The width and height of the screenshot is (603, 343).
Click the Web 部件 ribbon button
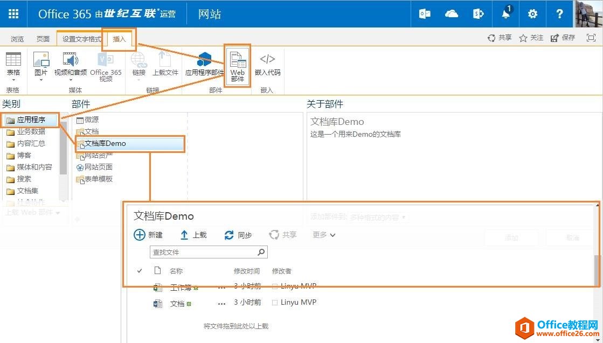click(x=237, y=65)
